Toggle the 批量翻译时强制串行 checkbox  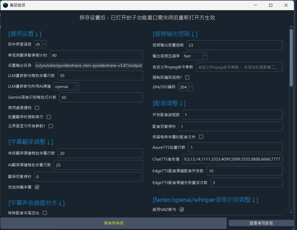pos(49,117)
